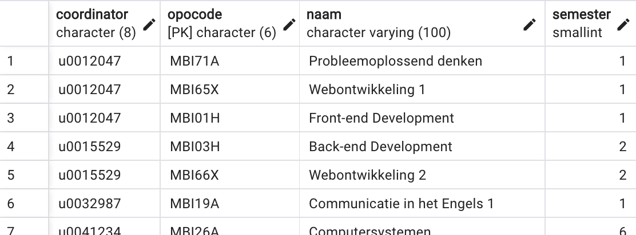Click the semester cell of Webontwikkeling 2
Image resolution: width=636 pixels, height=235 pixels.
point(622,175)
